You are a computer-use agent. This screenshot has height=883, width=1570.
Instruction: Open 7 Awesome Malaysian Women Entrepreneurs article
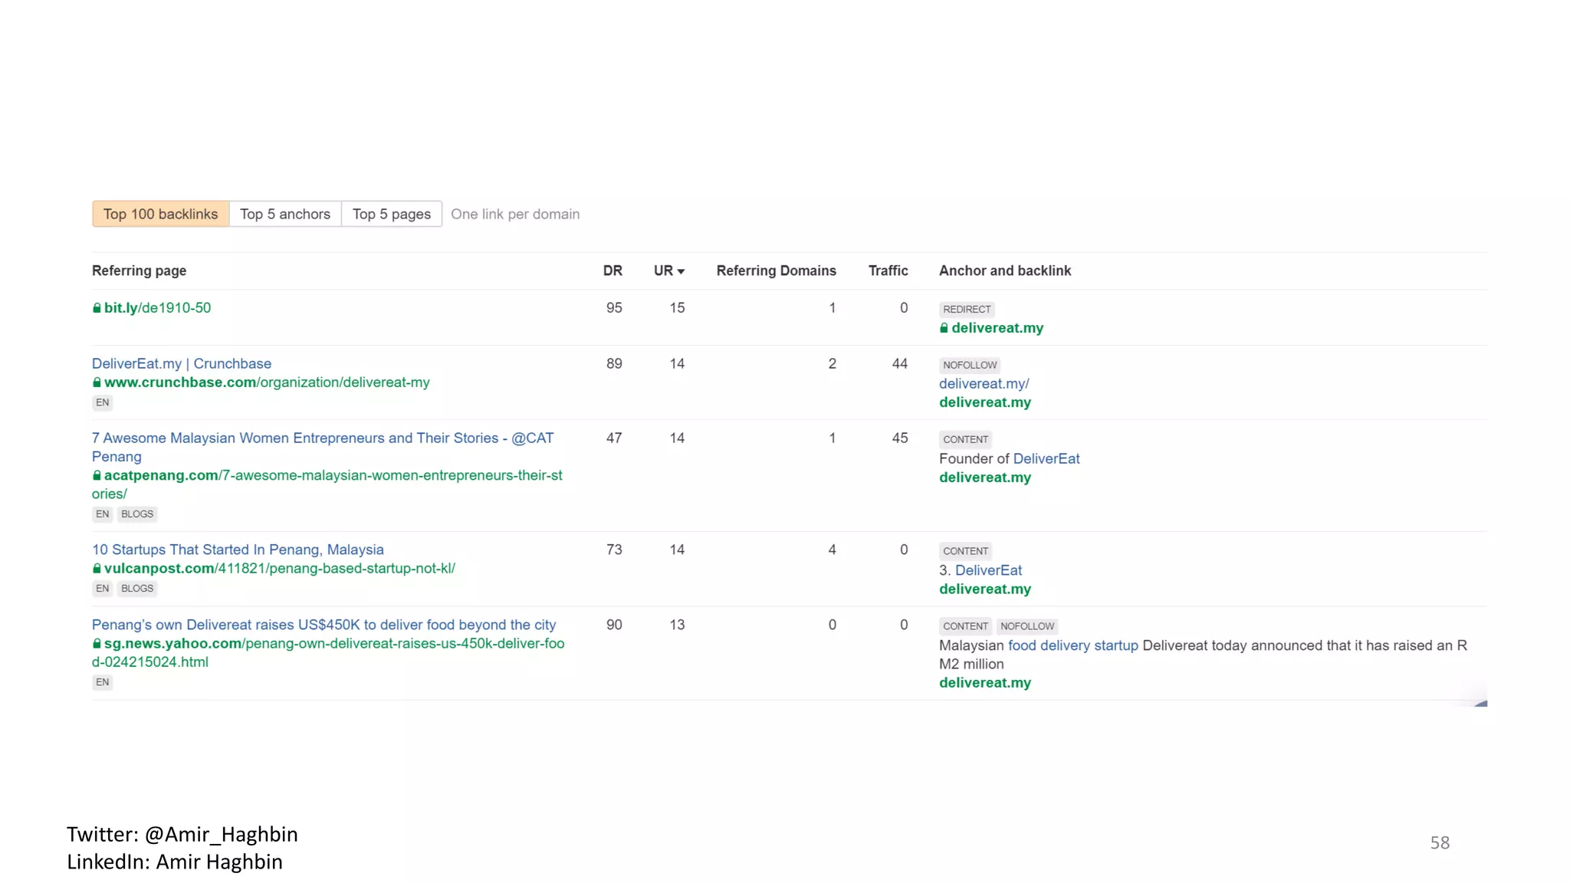point(322,438)
